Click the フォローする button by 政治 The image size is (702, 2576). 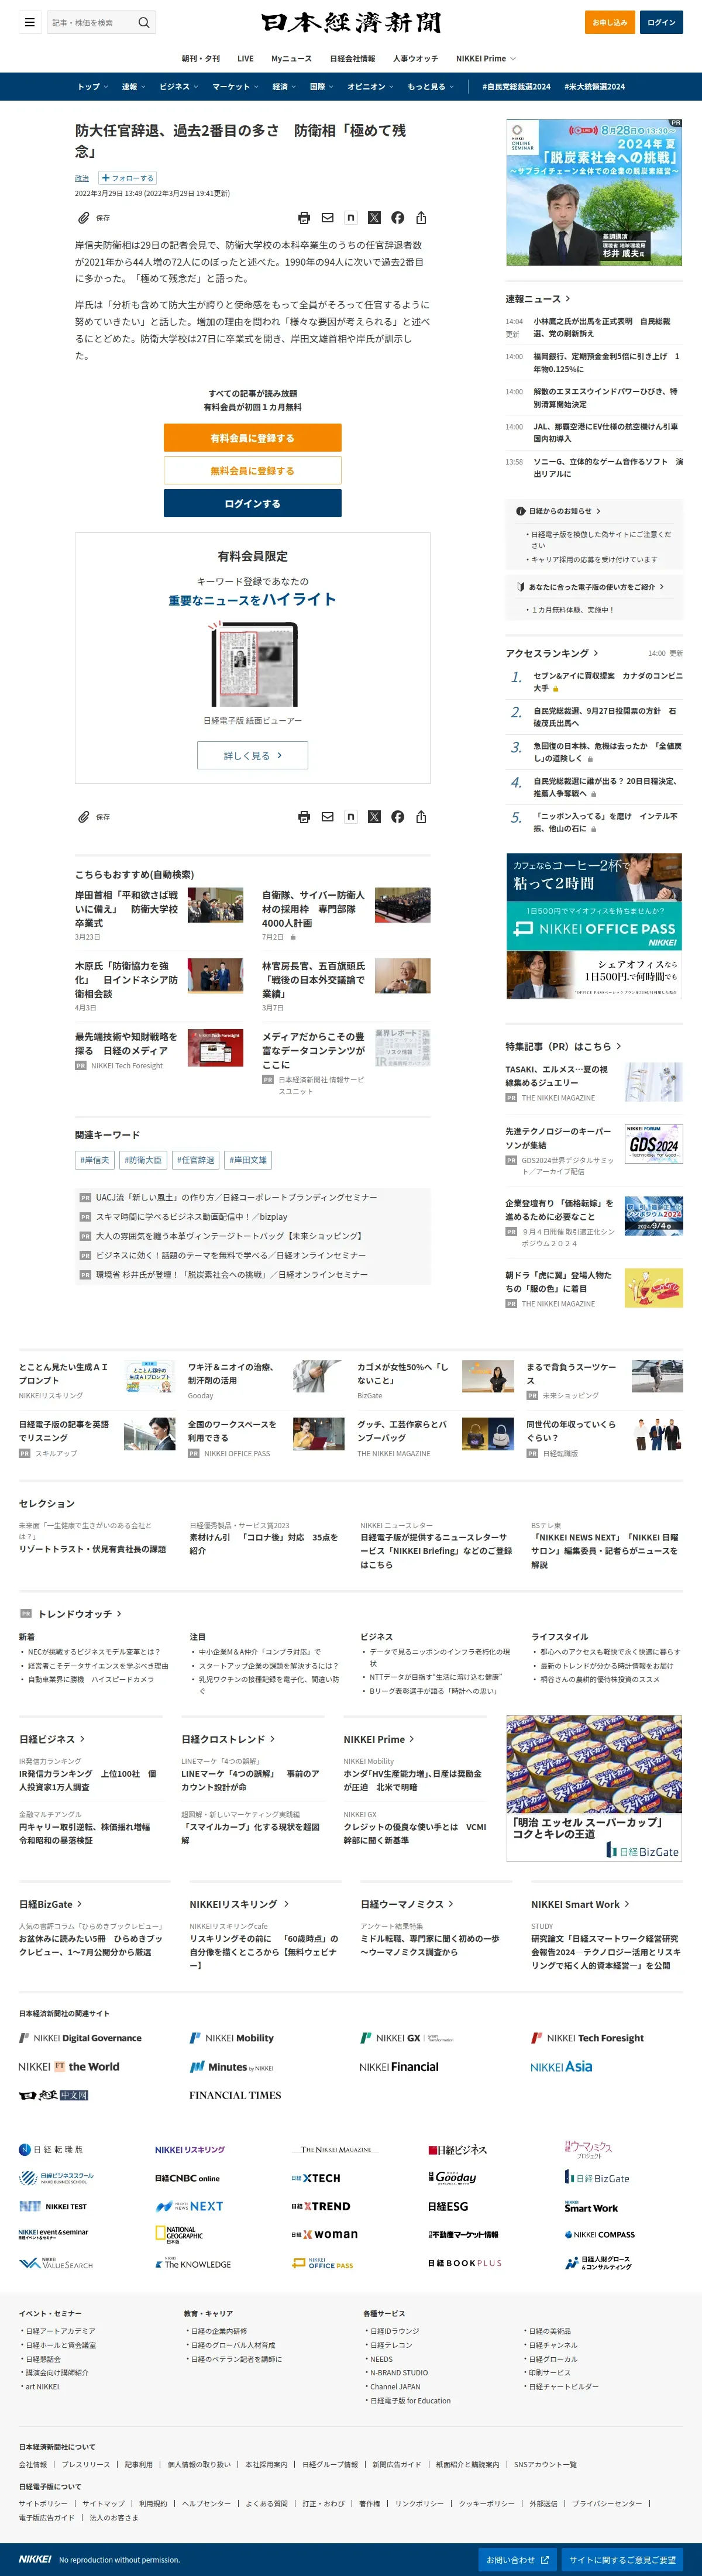(x=127, y=178)
